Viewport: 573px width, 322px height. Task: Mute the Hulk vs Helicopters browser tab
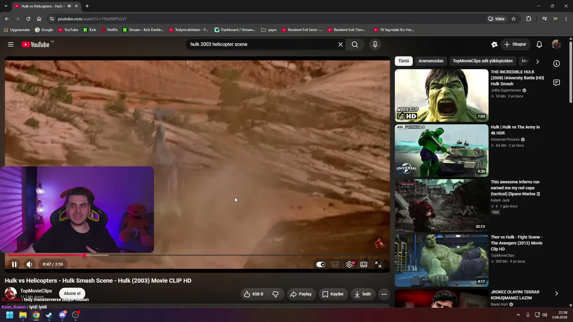pyautogui.click(x=69, y=6)
